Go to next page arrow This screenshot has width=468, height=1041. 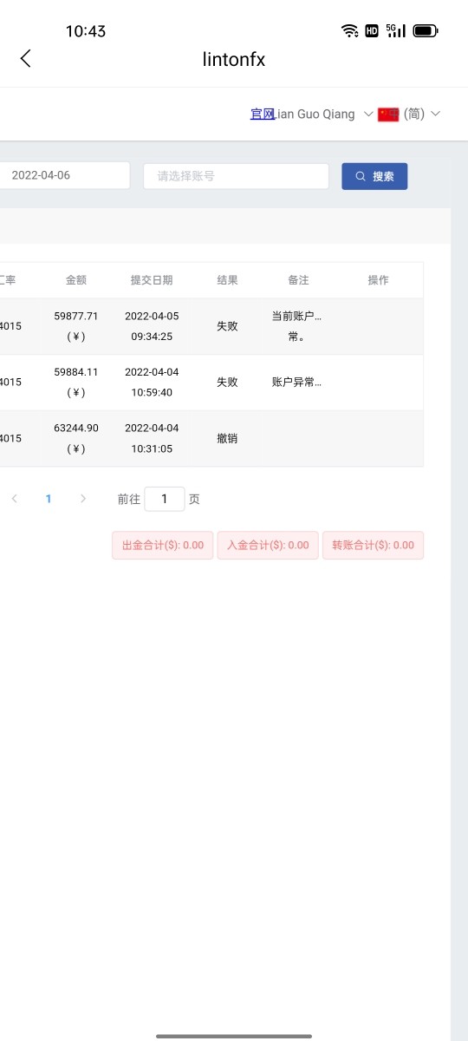pos(83,499)
